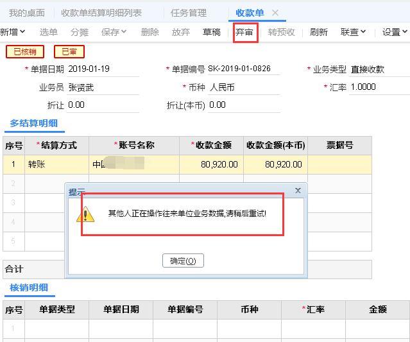The image size is (410, 342).
Task: Click the 折让(本币) field 0.00
Action: (244, 105)
